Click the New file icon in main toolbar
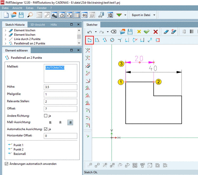Viewport: 198px width, 175px height. point(6,15)
